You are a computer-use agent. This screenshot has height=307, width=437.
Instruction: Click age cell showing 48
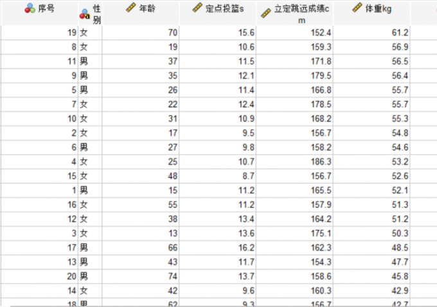(x=141, y=177)
